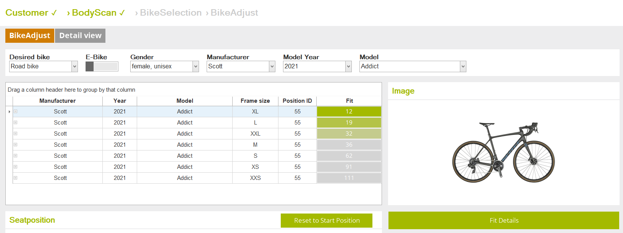The image size is (623, 233).
Task: Open the Manufacturer dropdown
Action: coord(272,66)
